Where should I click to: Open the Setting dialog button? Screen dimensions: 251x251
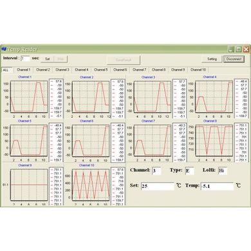[212, 59]
